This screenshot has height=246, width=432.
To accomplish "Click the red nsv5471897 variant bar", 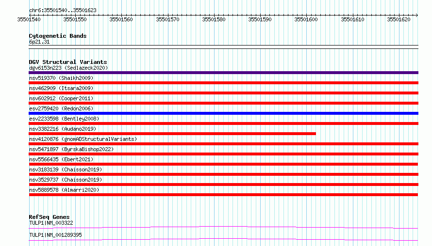I will 223,154.
